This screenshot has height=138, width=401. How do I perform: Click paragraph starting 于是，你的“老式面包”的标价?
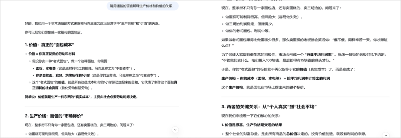pyautogui.click(x=288, y=69)
